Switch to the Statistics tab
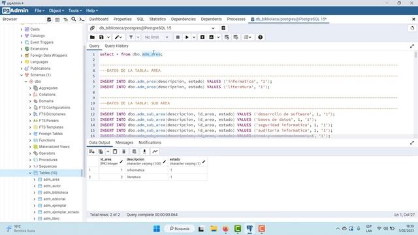The height and width of the screenshot is (235, 418). 157,19
